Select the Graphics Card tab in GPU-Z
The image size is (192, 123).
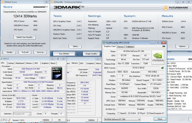click(x=110, y=46)
